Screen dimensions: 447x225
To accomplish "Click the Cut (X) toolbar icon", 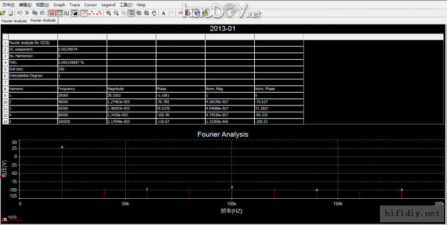I will pyautogui.click(x=27, y=12).
